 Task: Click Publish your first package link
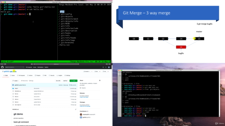[x=85, y=106]
